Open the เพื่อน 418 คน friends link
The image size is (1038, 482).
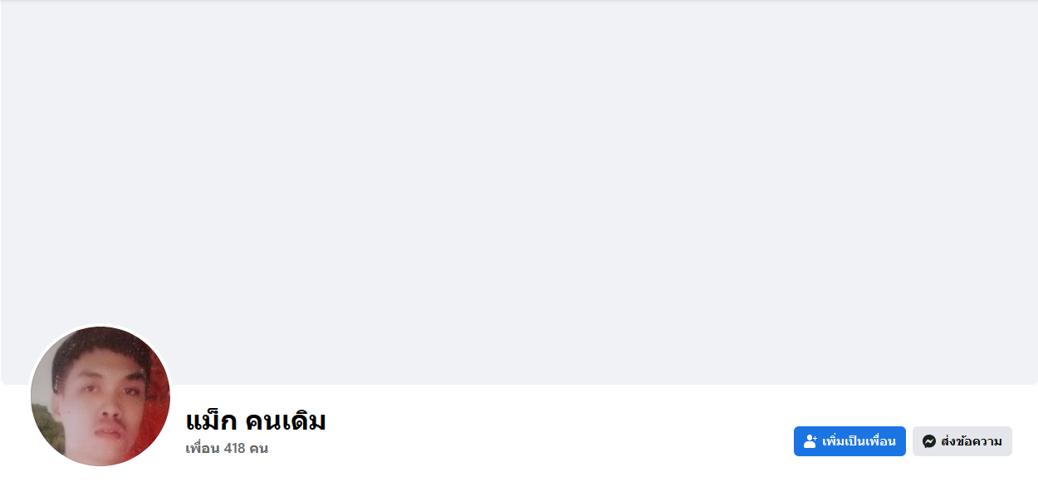(227, 449)
